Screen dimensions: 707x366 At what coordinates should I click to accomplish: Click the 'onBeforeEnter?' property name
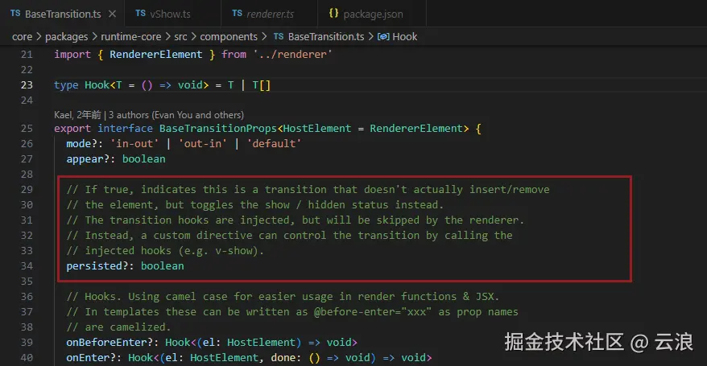[x=110, y=343]
